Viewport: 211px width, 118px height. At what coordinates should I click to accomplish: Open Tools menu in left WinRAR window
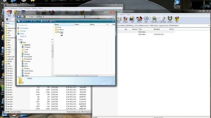20,9
